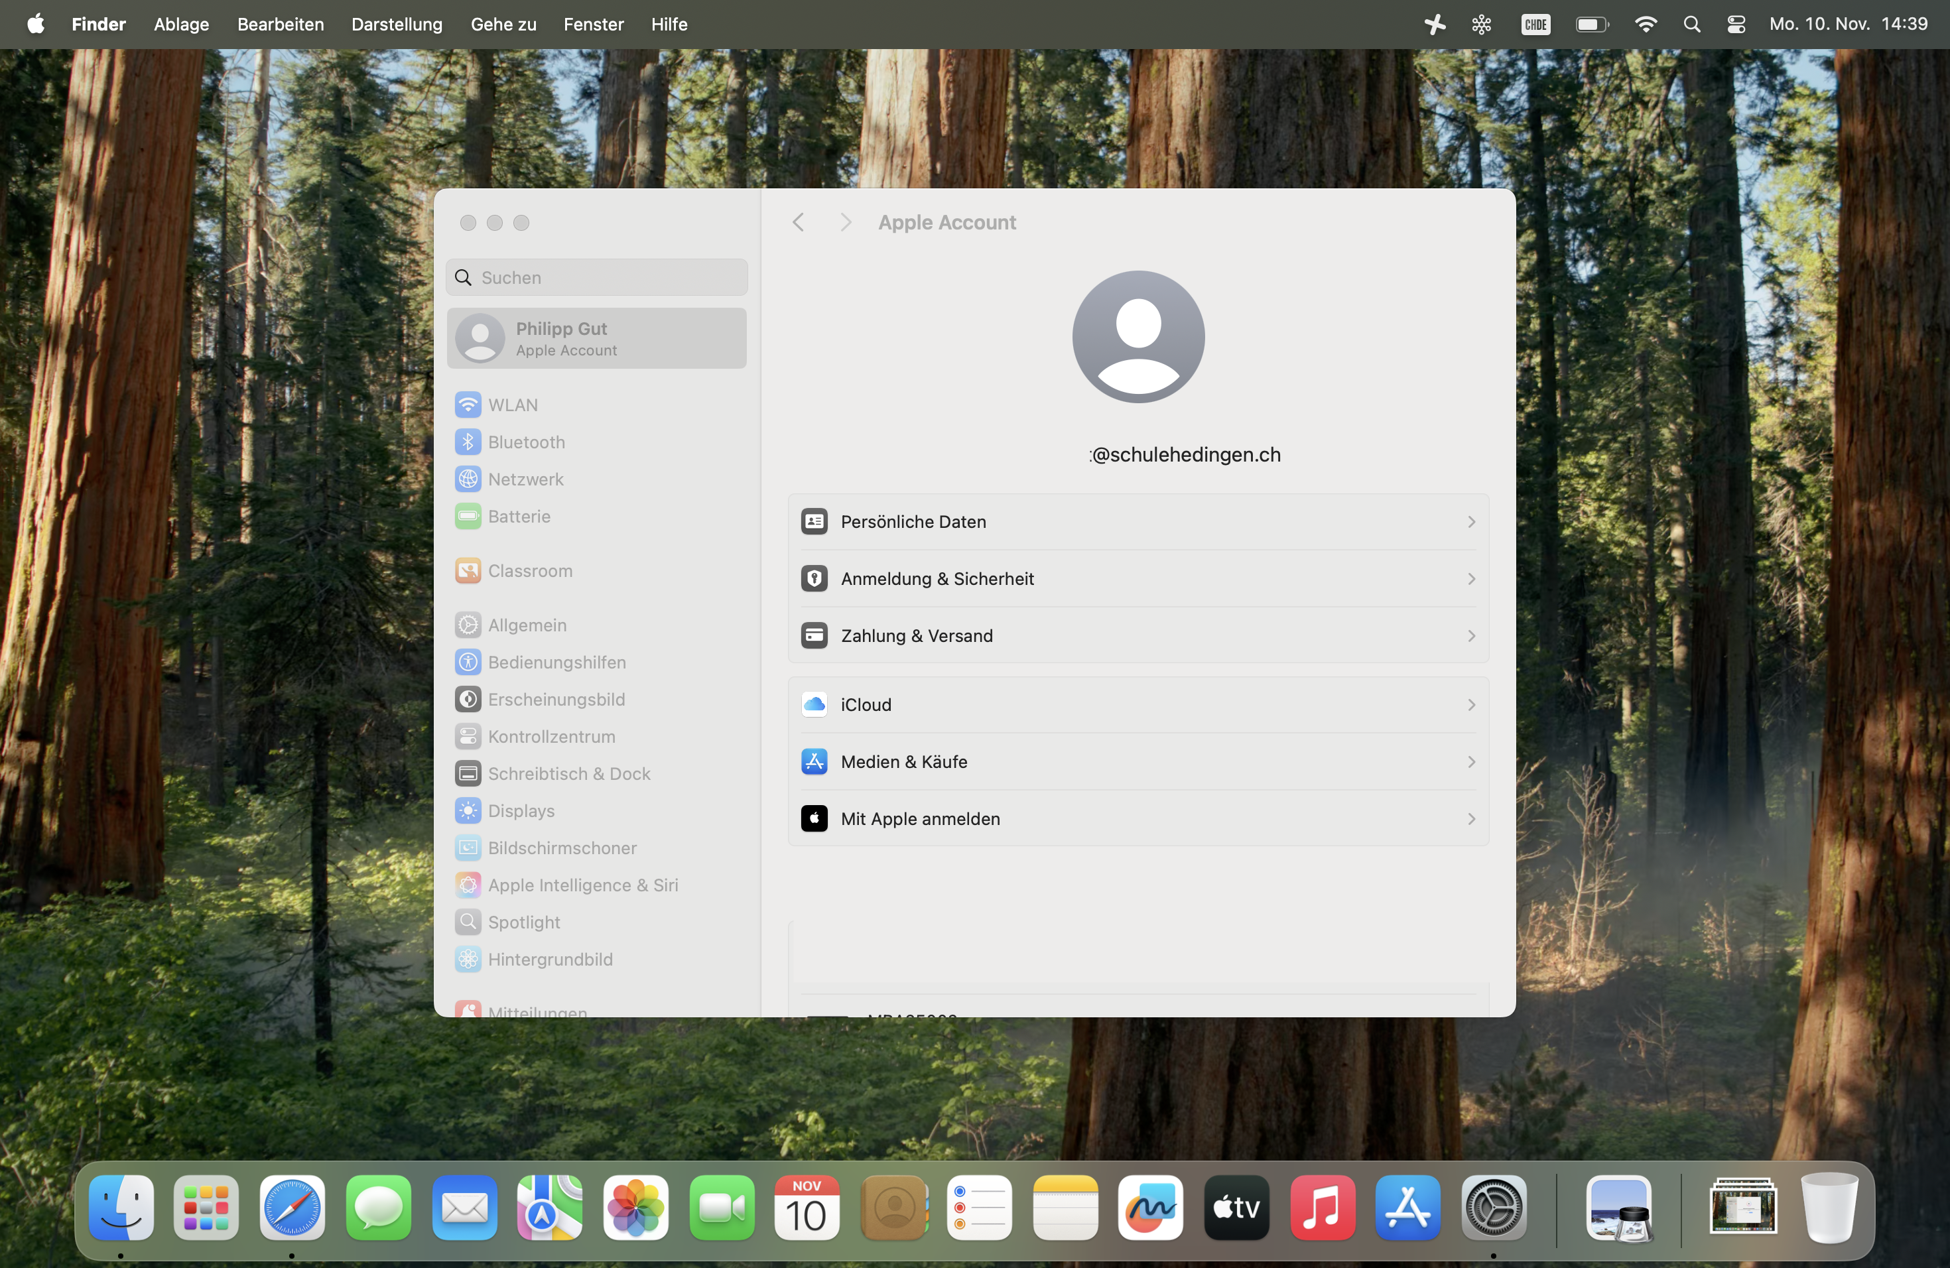1950x1268 pixels.
Task: Open the Gehe zu menu
Action: [503, 25]
